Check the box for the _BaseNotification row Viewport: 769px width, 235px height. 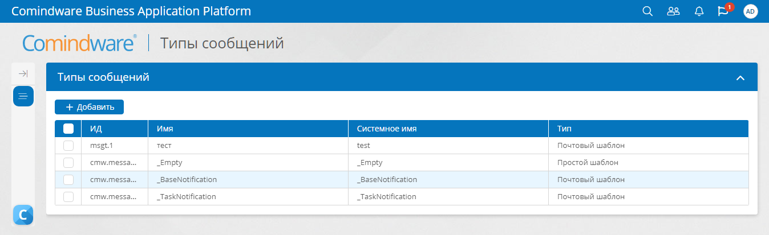68,180
